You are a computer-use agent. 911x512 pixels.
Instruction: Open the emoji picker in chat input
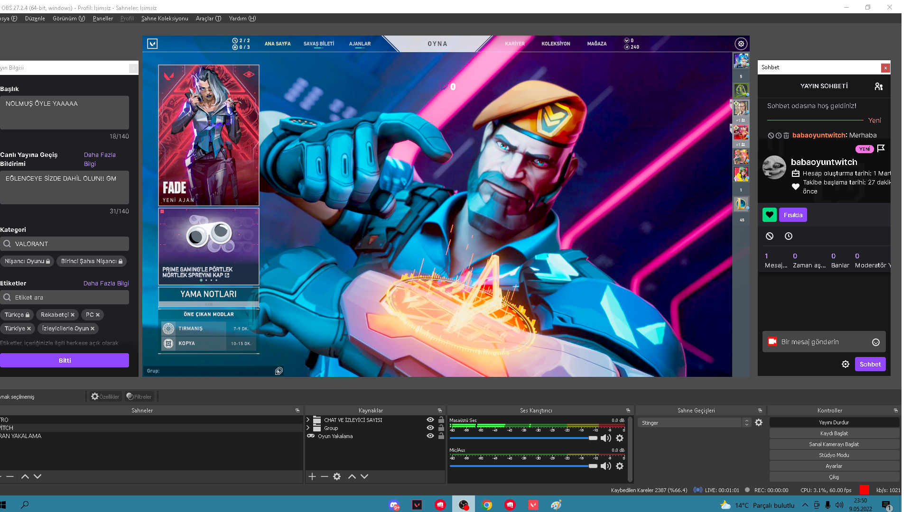[876, 342]
